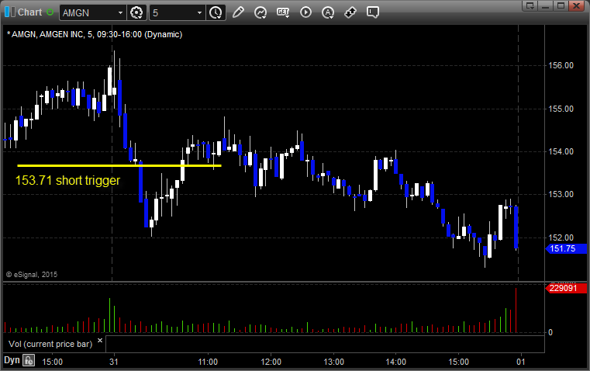Open symbol settings gear menu
Image resolution: width=590 pixels, height=371 pixels.
click(136, 12)
